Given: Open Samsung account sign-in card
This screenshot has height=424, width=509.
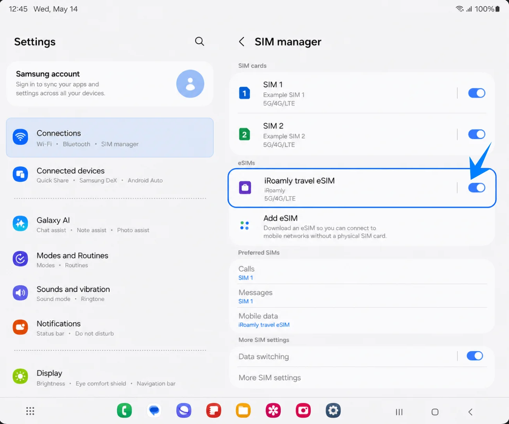Looking at the screenshot, I should click(x=110, y=84).
